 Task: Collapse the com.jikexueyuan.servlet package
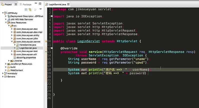[12, 41]
